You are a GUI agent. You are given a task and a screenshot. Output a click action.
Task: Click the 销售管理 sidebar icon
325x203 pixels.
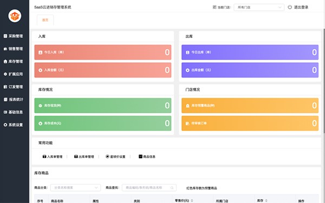(x=5, y=49)
